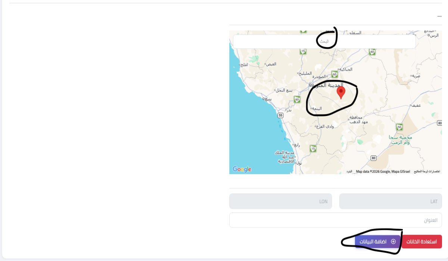The width and height of the screenshot is (448, 261).
Task: Click the green route 50 shield
Action: pos(399,127)
